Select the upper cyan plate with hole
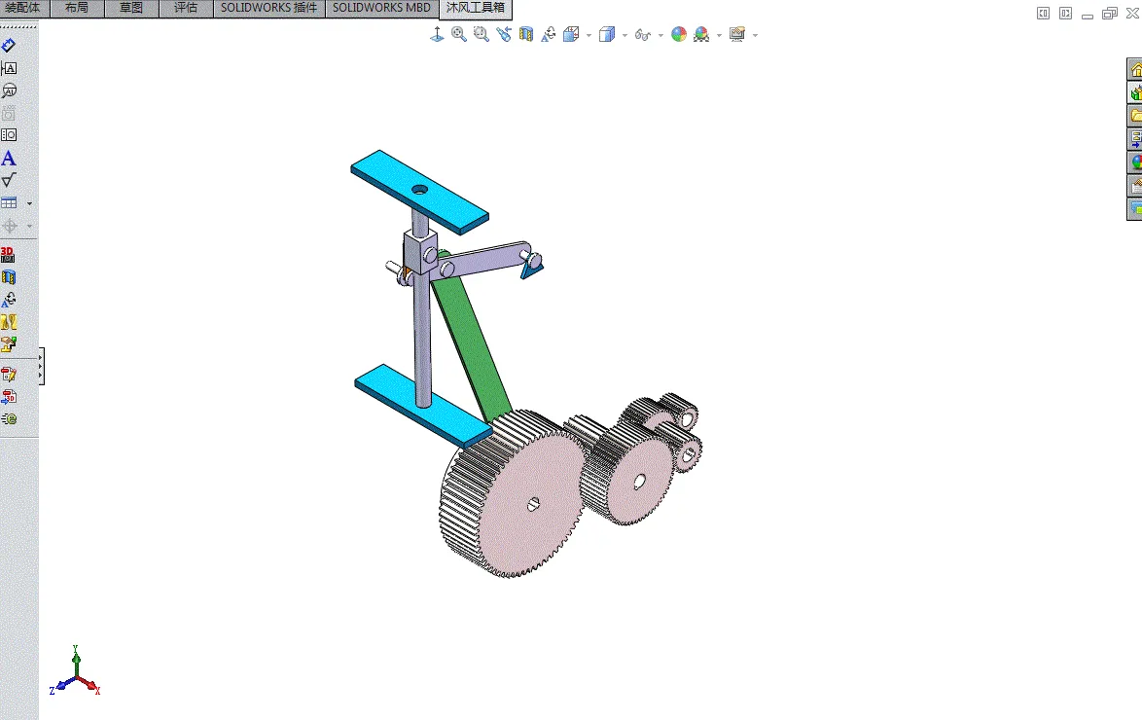Viewport: 1142px width, 720px height. (x=419, y=193)
